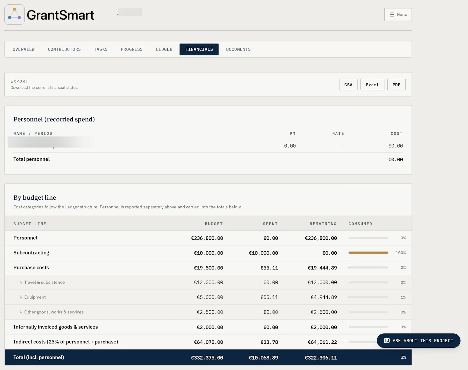The height and width of the screenshot is (370, 468).
Task: Click the GrantSmart logo icon
Action: (x=14, y=15)
